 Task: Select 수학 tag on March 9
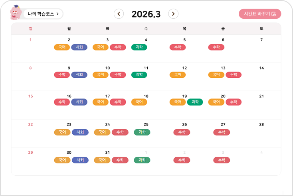[62, 74]
